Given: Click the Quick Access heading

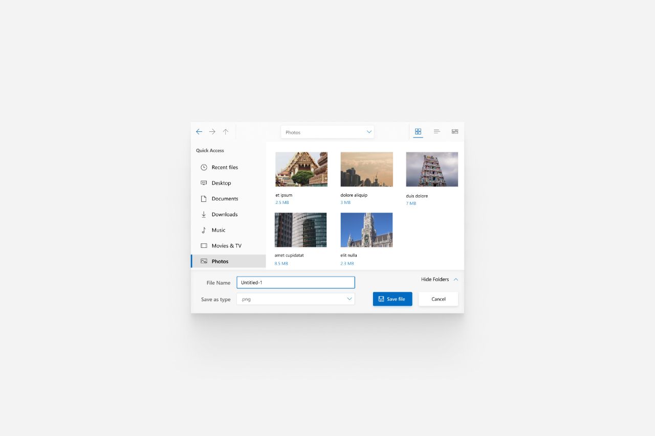Looking at the screenshot, I should click(210, 151).
